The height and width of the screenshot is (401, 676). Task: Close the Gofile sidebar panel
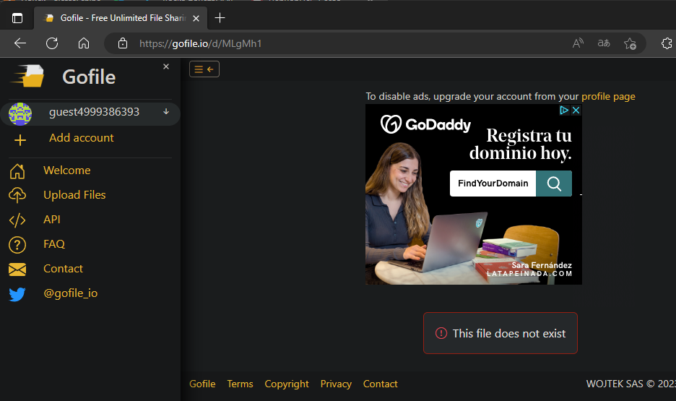(166, 66)
